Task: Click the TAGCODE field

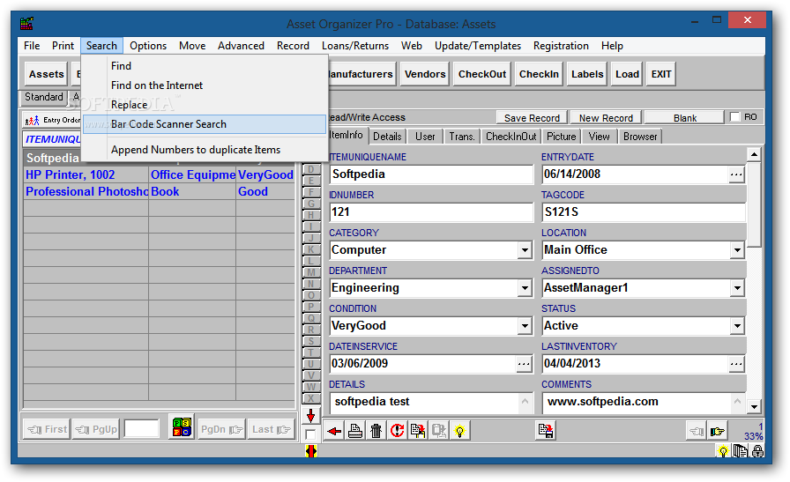Action: pyautogui.click(x=644, y=212)
